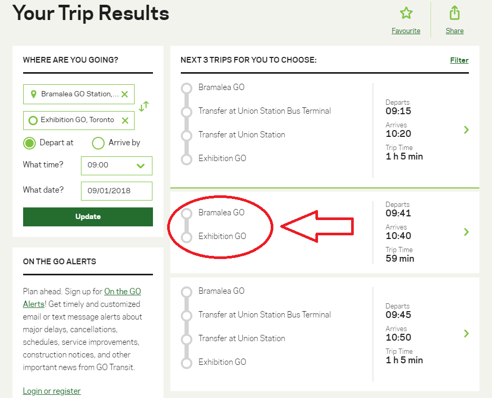Open the On the GO Alerts link

(x=82, y=297)
